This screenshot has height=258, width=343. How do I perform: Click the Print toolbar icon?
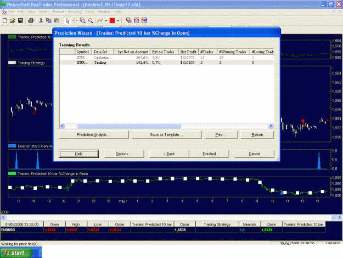[x=31, y=20]
